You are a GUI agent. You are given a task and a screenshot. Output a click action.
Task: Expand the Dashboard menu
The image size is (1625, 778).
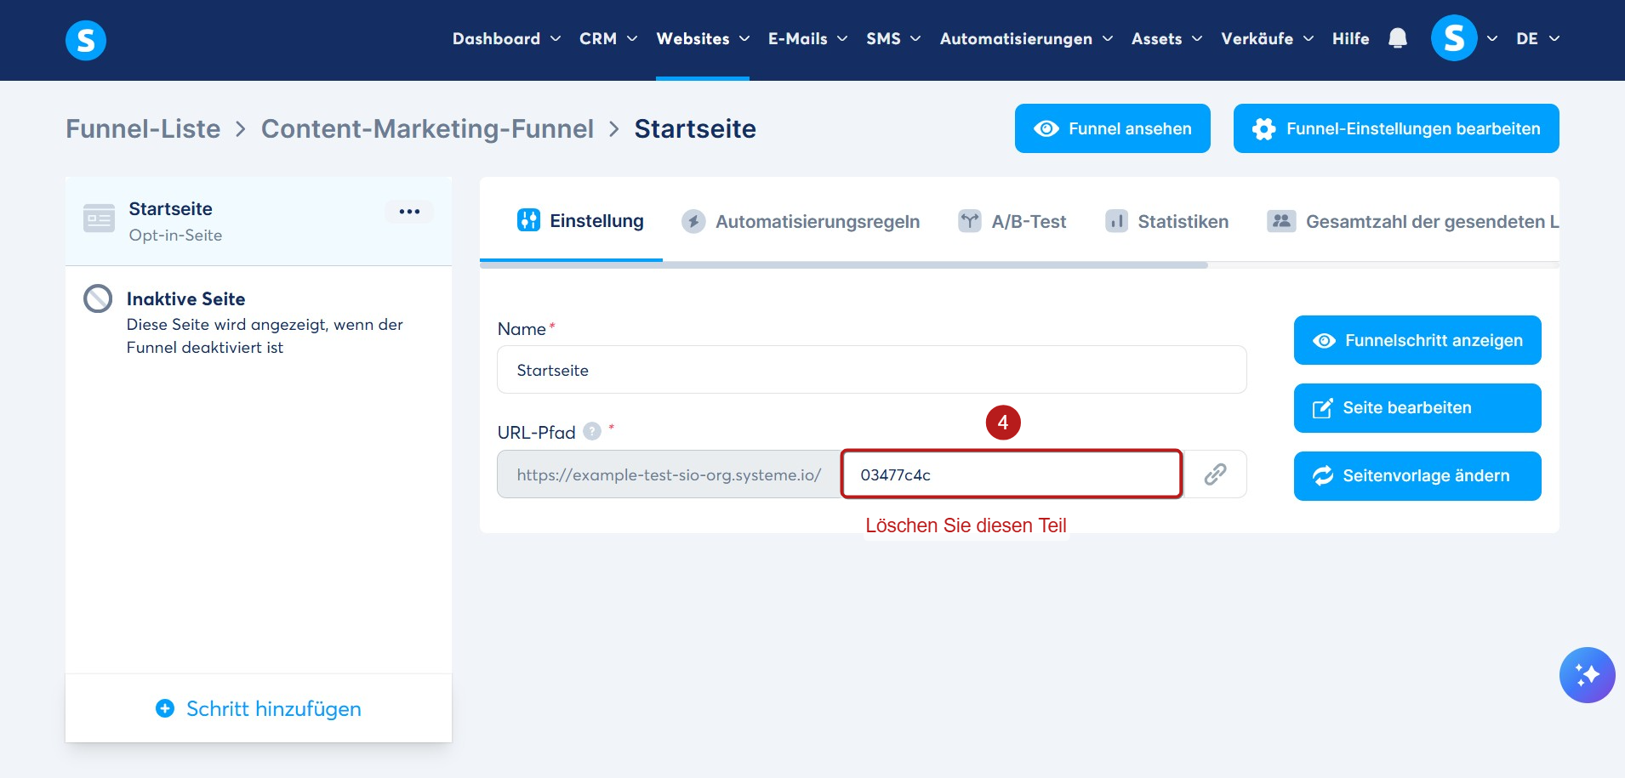click(x=506, y=38)
